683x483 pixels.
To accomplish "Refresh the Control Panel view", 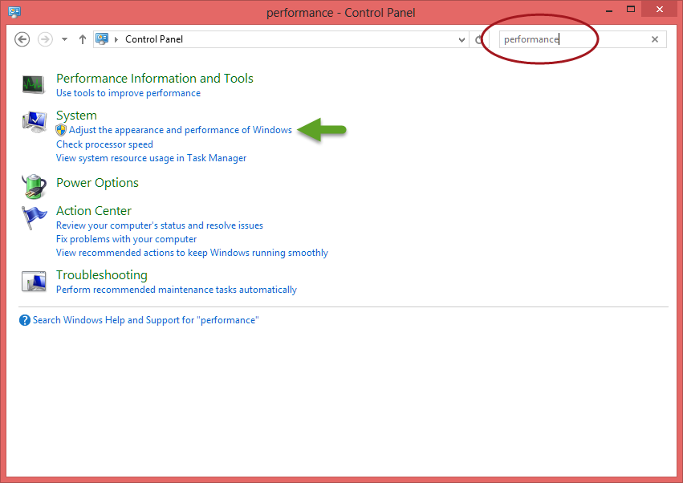I will coord(478,39).
